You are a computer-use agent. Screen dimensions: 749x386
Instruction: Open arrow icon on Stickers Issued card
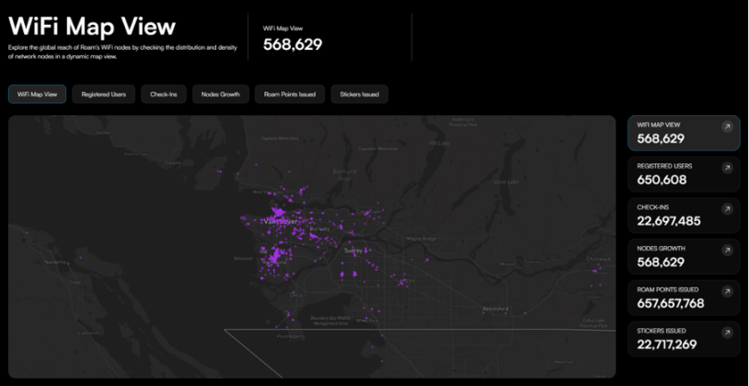(x=727, y=333)
